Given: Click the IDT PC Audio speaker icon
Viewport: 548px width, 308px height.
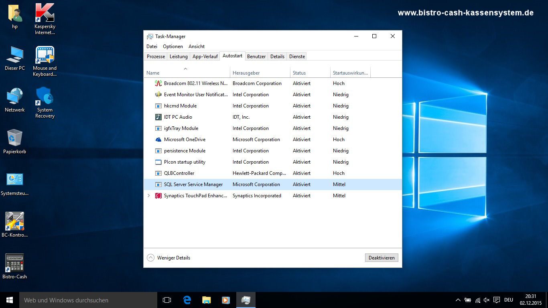Looking at the screenshot, I should coord(158,117).
